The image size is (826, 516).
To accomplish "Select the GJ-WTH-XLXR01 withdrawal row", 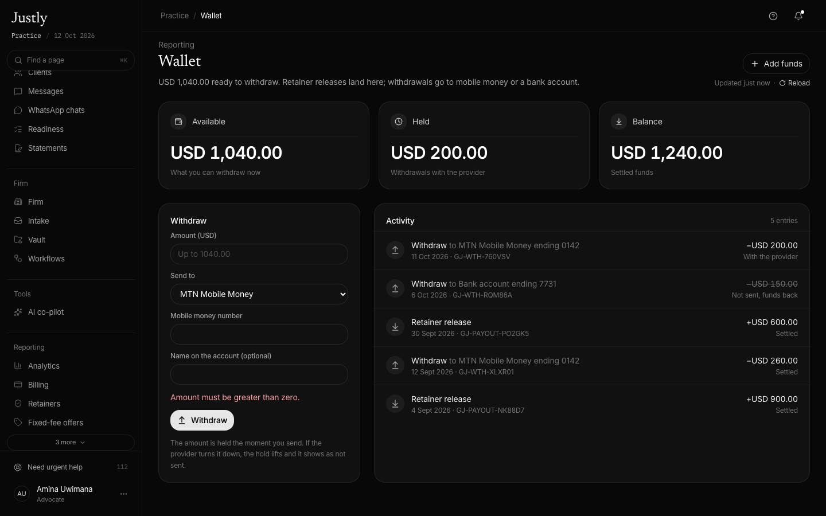I will (592, 366).
